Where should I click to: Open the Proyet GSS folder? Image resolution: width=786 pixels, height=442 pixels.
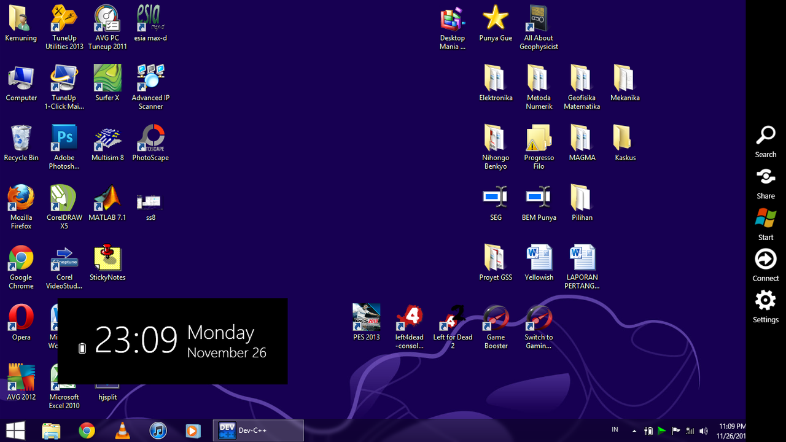pyautogui.click(x=496, y=263)
